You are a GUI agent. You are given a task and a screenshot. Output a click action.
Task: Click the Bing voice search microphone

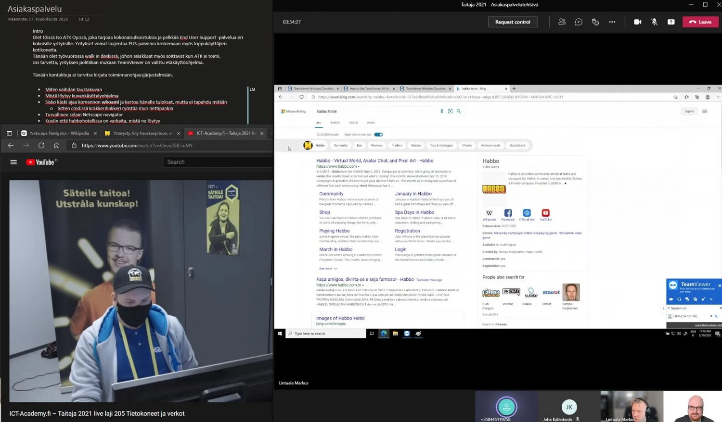click(442, 111)
